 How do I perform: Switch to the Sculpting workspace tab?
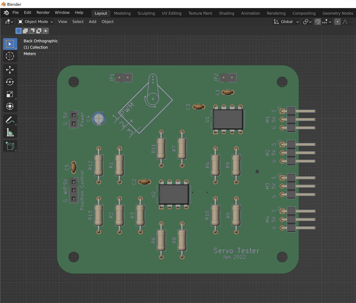coord(146,13)
